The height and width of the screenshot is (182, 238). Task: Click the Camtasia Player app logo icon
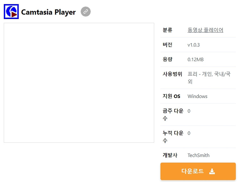[11, 11]
